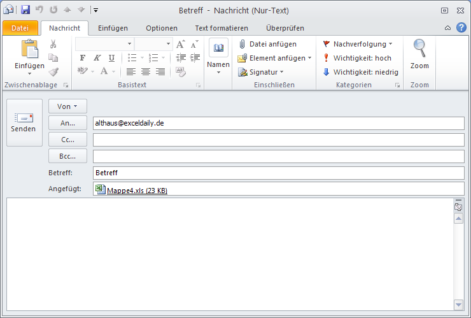Image resolution: width=471 pixels, height=318 pixels.
Task: Open numbering style dropdown arrow
Action: (163, 57)
